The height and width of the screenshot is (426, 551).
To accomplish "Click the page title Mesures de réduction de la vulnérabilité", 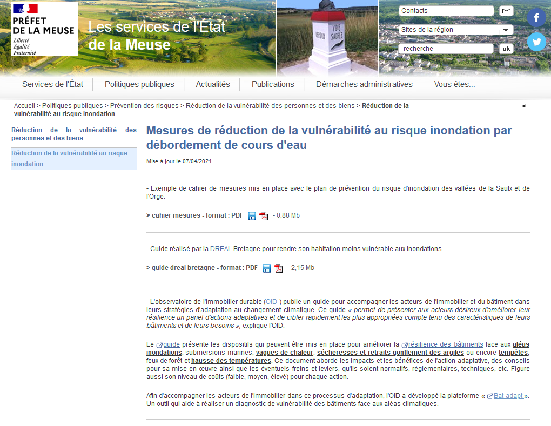I will [329, 138].
